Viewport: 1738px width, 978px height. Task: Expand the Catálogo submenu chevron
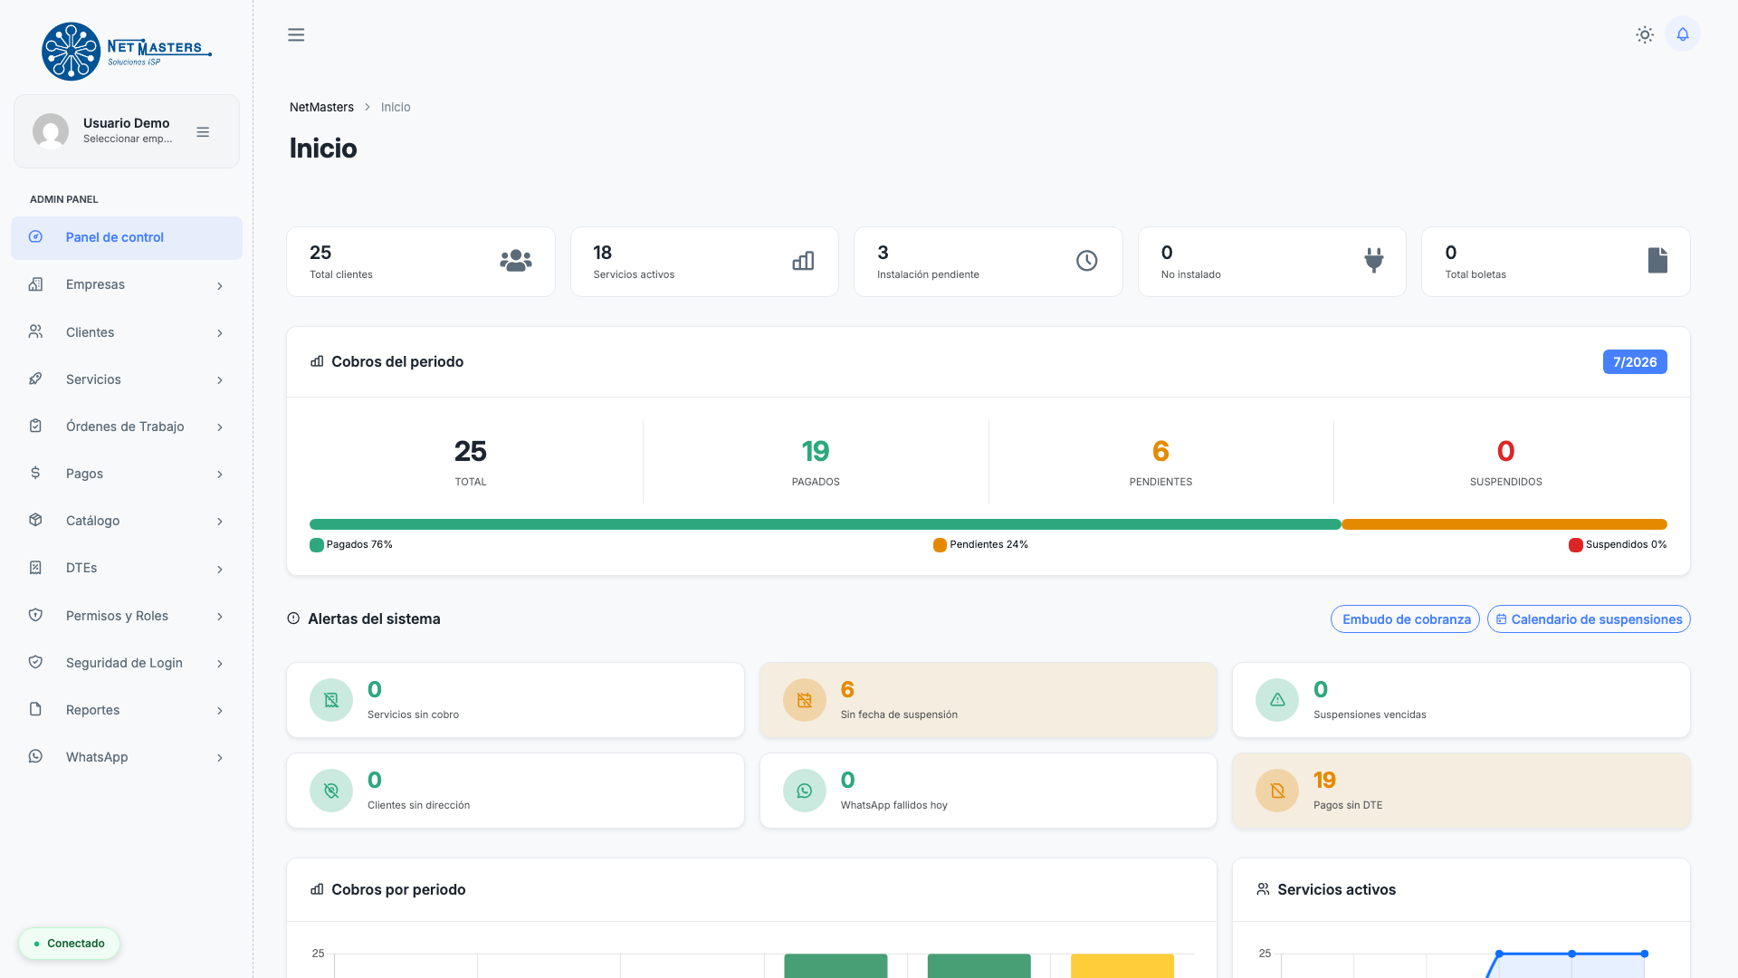(220, 522)
